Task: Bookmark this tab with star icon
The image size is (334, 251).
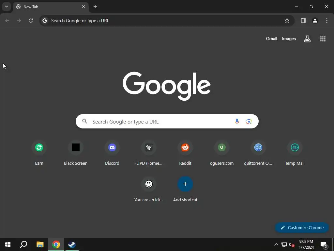Action: [x=287, y=21]
